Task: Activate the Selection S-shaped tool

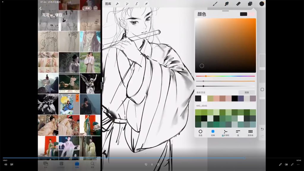Action: coord(137,4)
